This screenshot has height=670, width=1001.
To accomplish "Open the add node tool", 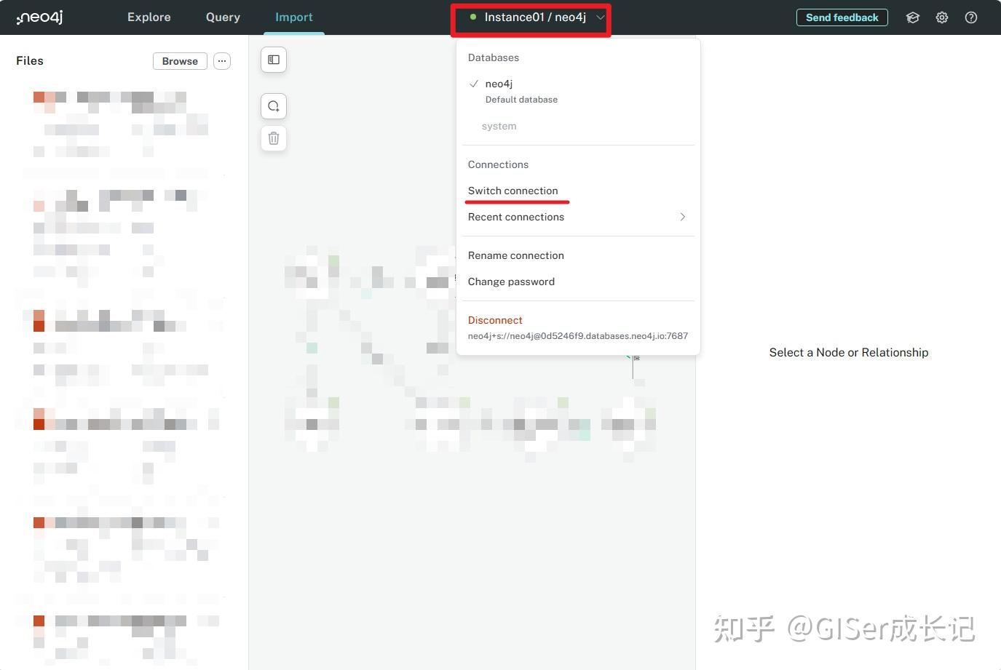I will click(x=273, y=105).
